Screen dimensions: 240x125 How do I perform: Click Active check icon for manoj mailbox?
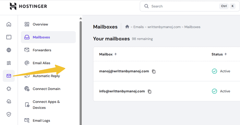[214, 71]
